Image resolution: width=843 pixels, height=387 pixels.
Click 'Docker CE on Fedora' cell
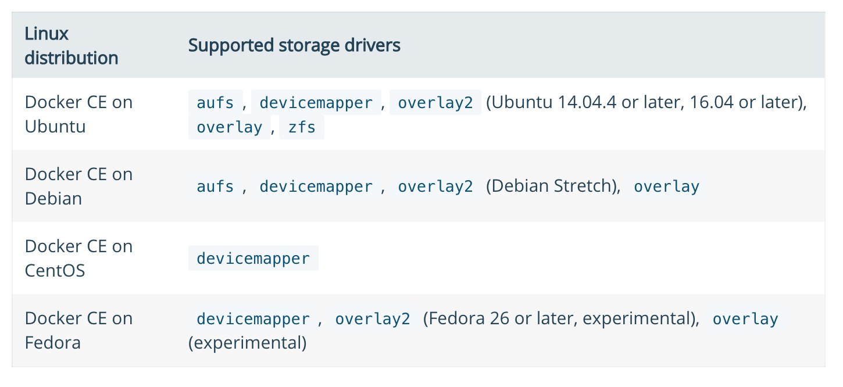pos(78,330)
